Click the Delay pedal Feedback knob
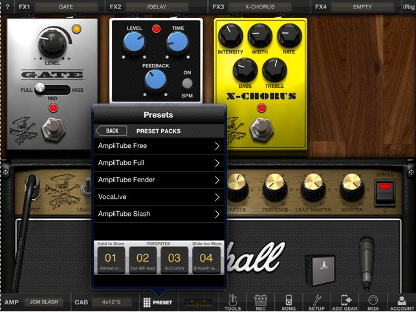Viewport: 416px width, 312px height. tap(155, 80)
